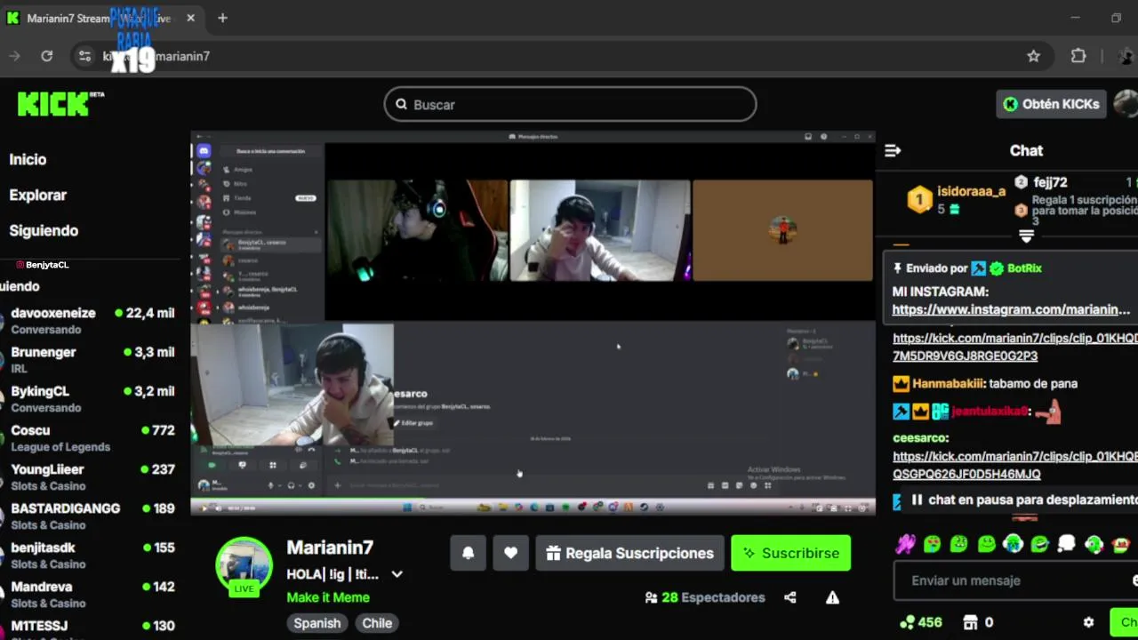Click Regala Suscripciones button

click(629, 553)
